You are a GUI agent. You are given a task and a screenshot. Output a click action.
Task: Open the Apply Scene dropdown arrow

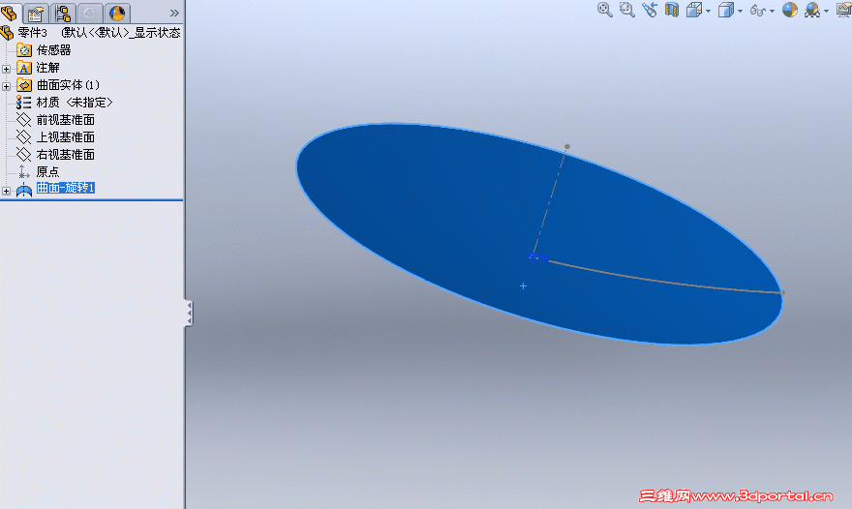click(827, 11)
